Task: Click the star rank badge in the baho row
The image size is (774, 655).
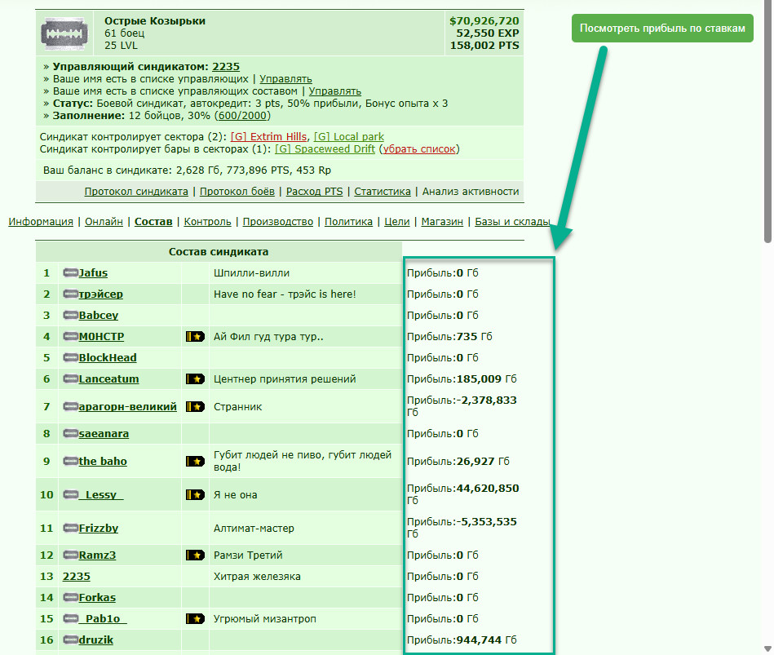Action: pyautogui.click(x=195, y=462)
